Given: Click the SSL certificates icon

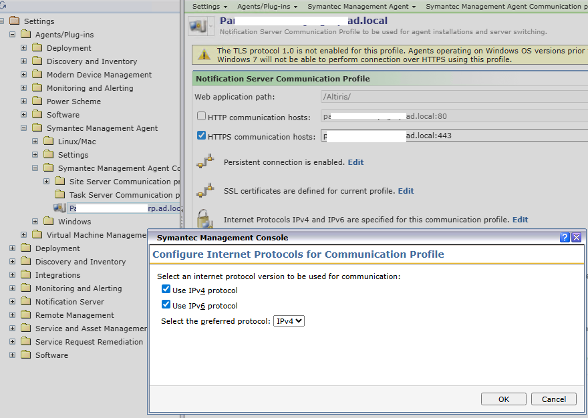Looking at the screenshot, I should pyautogui.click(x=205, y=191).
